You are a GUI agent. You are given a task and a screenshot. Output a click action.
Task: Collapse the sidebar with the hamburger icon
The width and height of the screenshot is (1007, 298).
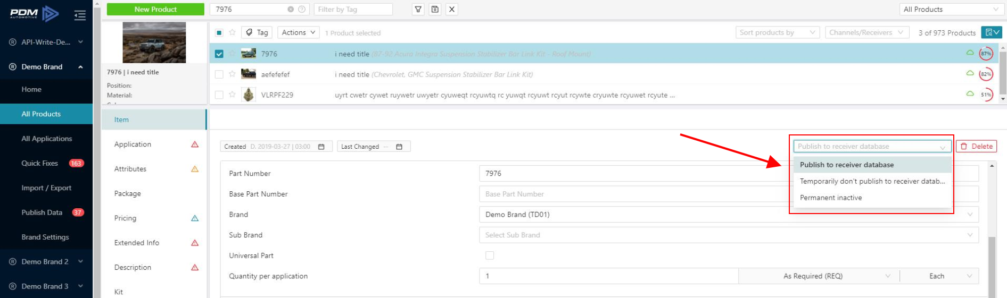tap(80, 15)
